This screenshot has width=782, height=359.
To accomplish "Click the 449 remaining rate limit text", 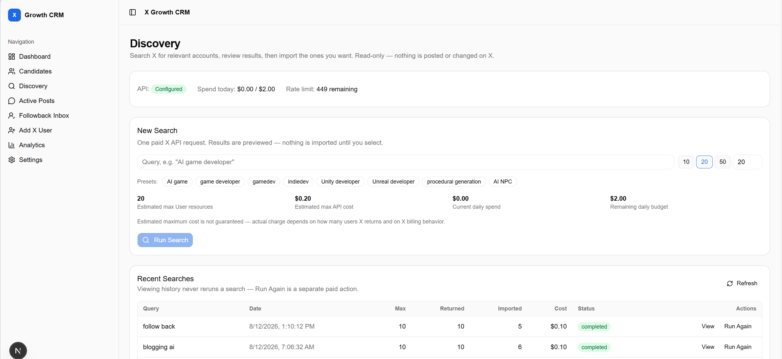I will [x=337, y=89].
